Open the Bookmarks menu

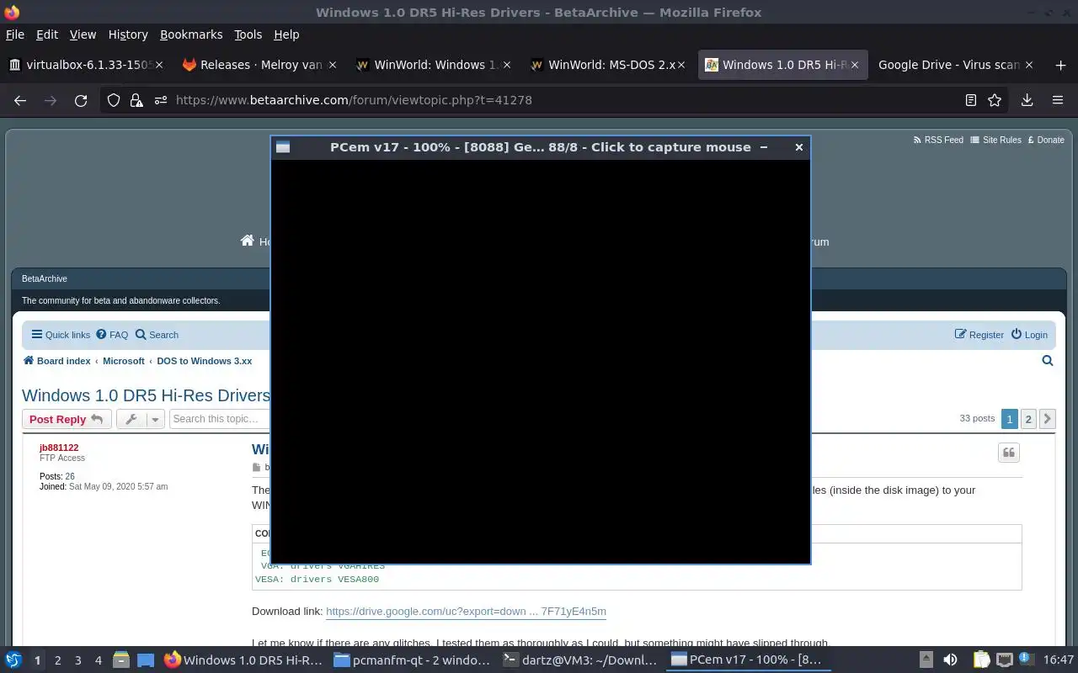(191, 34)
